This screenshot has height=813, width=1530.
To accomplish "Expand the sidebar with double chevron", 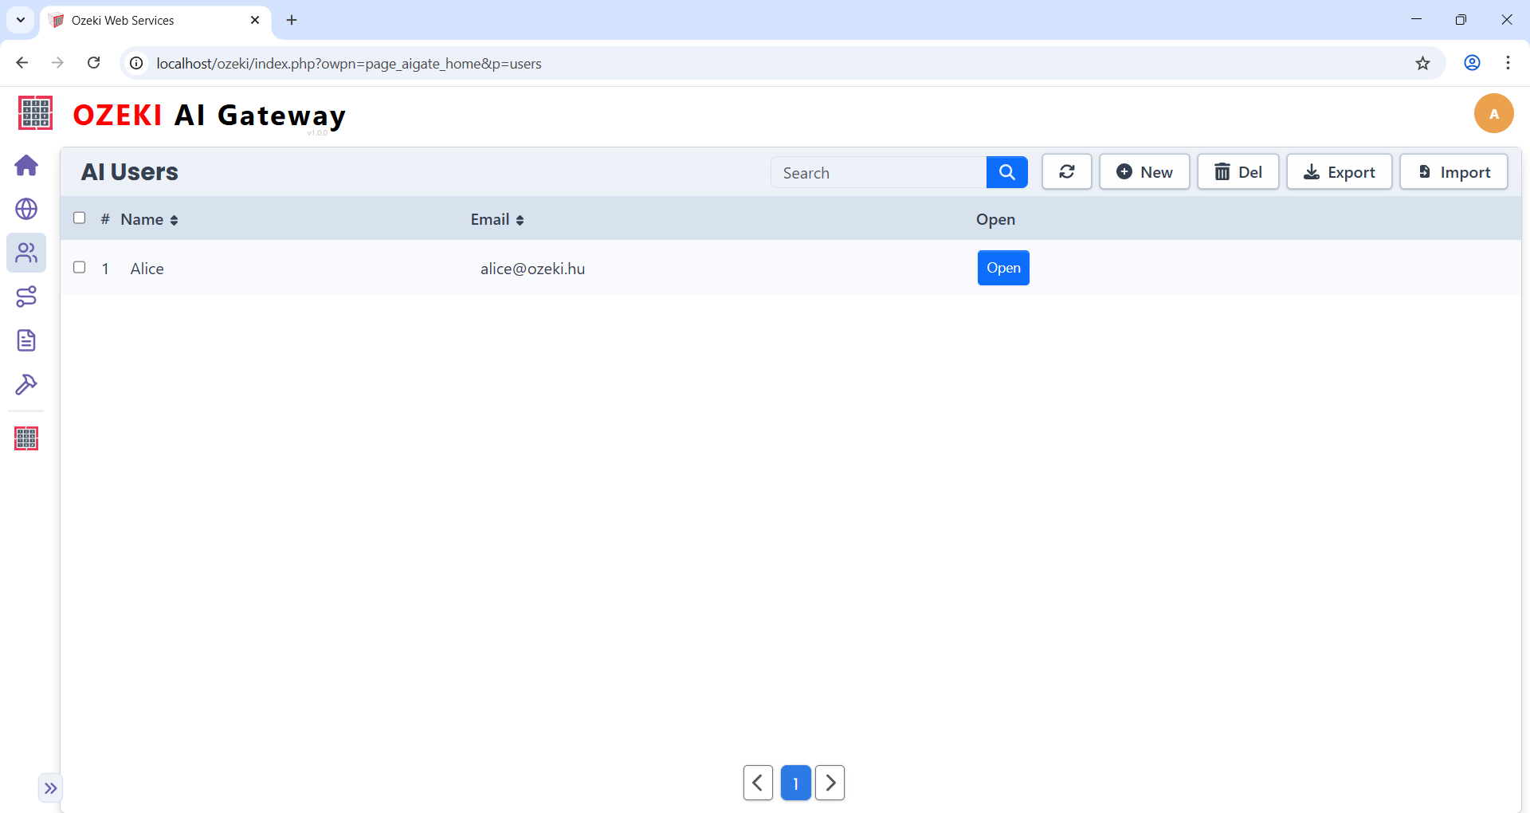I will (50, 788).
